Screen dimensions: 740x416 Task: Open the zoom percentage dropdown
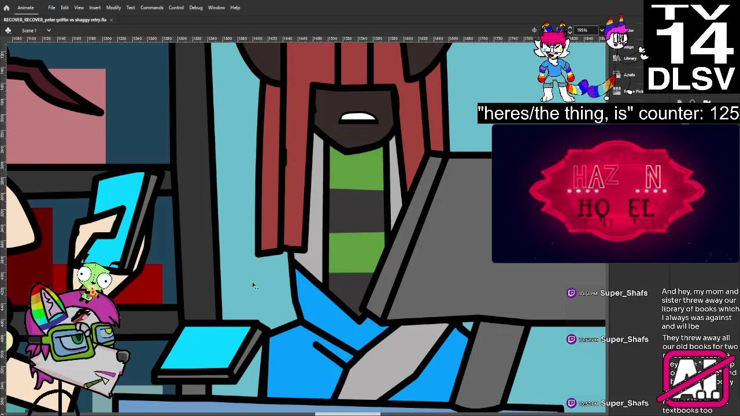pos(602,30)
